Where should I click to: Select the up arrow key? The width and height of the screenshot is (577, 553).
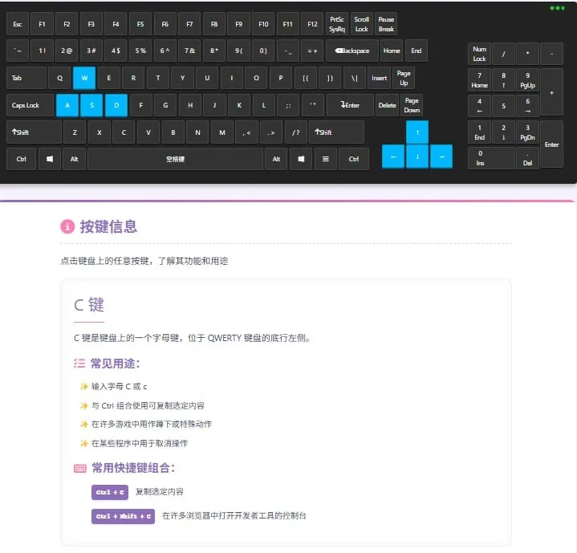point(417,132)
